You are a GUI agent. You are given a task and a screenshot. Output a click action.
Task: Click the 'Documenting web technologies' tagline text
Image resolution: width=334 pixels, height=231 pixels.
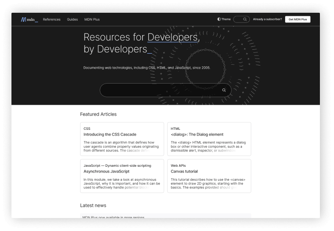coord(147,68)
